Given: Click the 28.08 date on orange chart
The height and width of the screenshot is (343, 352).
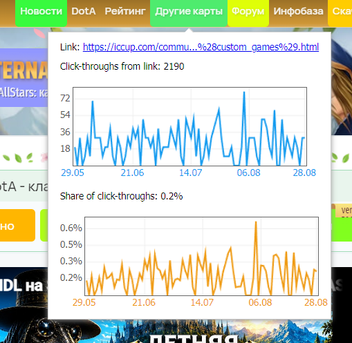Looking at the screenshot, I should 316,302.
